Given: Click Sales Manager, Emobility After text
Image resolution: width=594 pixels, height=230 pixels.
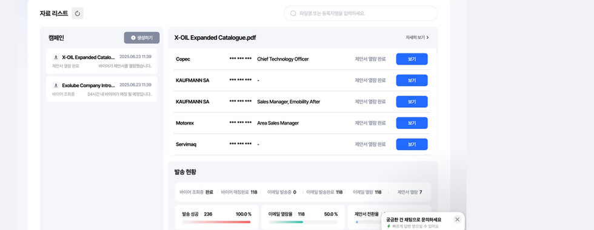Looking at the screenshot, I should click(289, 102).
